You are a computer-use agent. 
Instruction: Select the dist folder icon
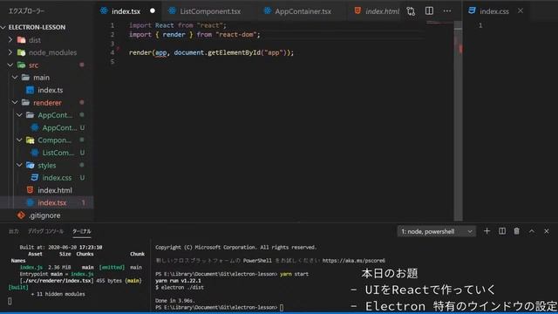21,40
